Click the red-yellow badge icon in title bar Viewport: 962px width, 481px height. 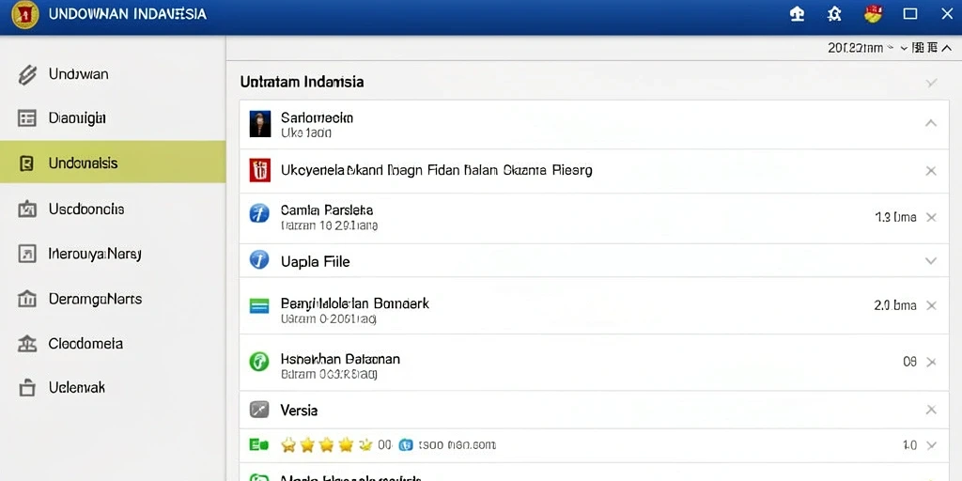coord(873,13)
